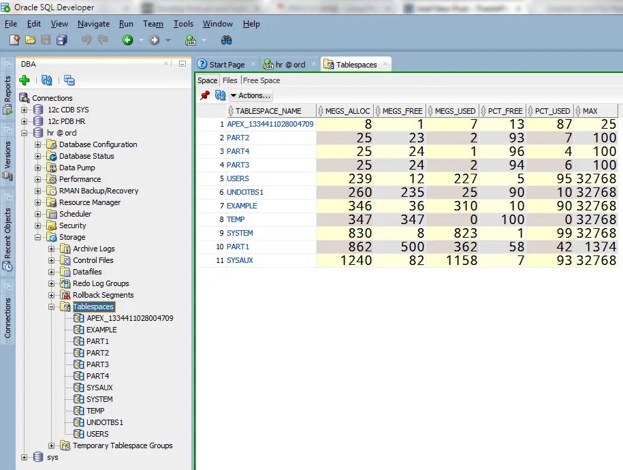Expand the Temporary Tablespace Groups node
This screenshot has width=623, height=470.
[x=51, y=445]
